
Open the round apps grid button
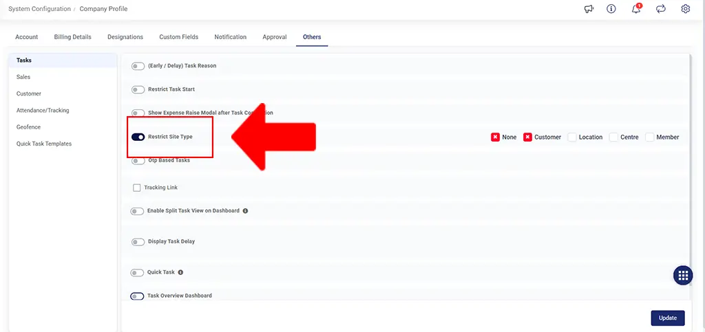683,275
